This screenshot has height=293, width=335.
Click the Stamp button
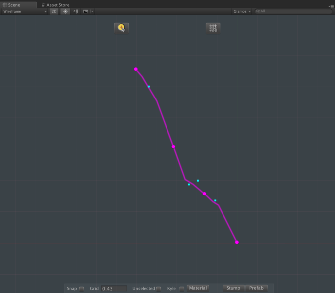click(233, 288)
